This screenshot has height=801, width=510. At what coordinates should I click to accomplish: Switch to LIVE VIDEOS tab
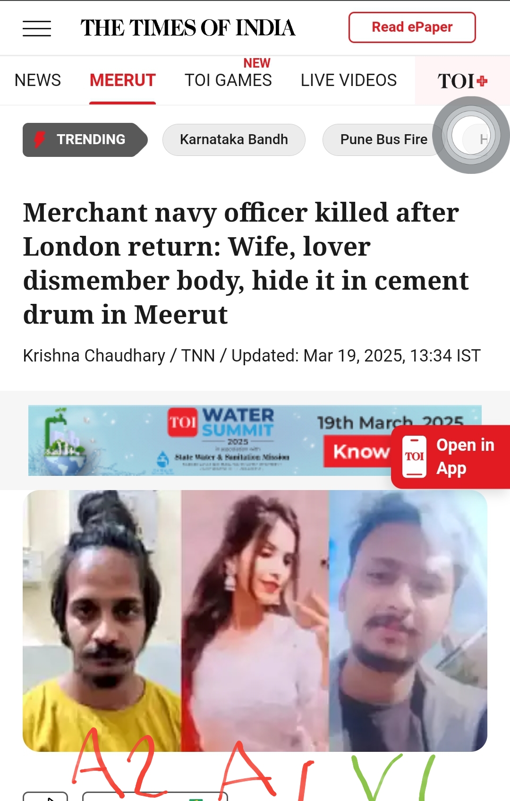click(348, 80)
